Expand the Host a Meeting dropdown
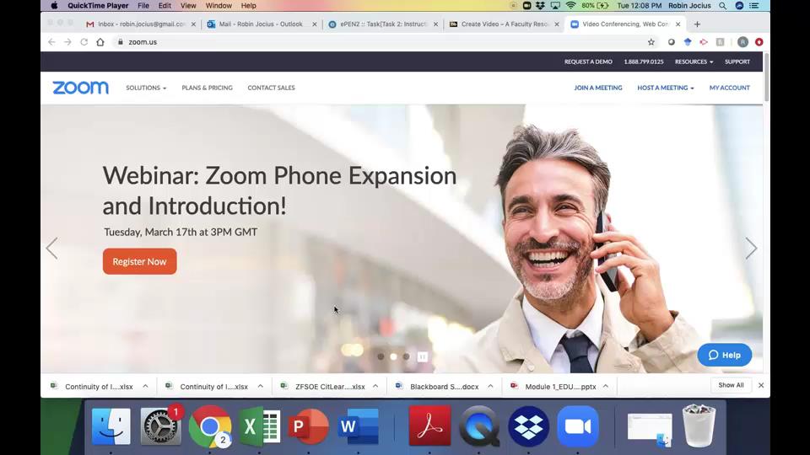810x455 pixels. tap(666, 88)
